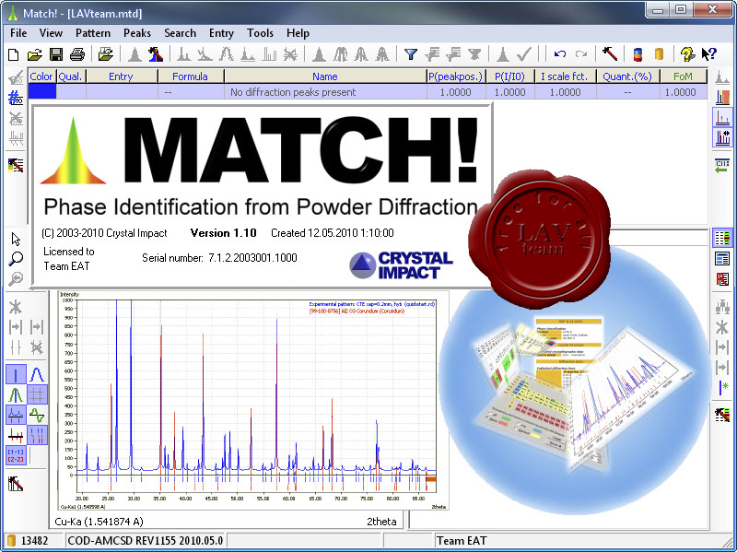Click the red-blue peak with strikethrough toolbar icon
The width and height of the screenshot is (737, 552).
(155, 54)
